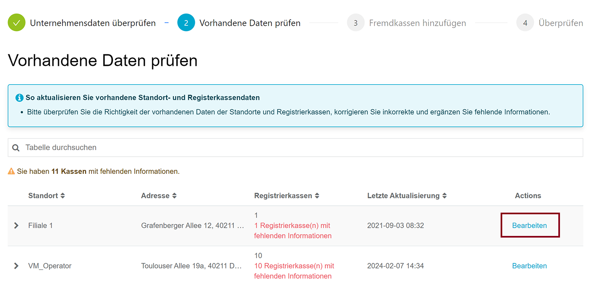Click the info icon in the blue banner
614x294 pixels.
click(19, 97)
